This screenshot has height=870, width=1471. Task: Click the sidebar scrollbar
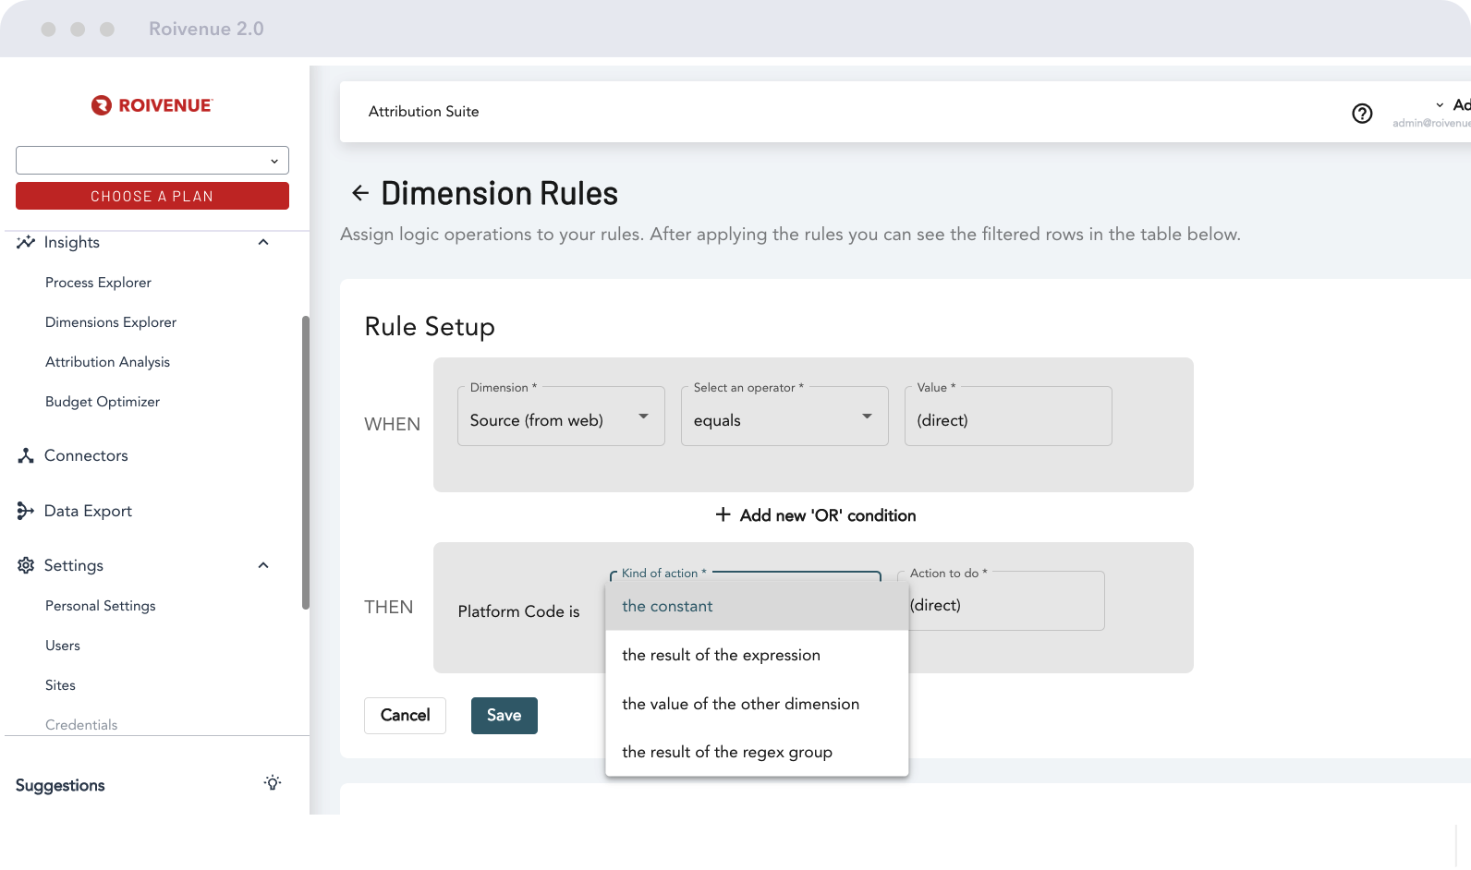[306, 462]
